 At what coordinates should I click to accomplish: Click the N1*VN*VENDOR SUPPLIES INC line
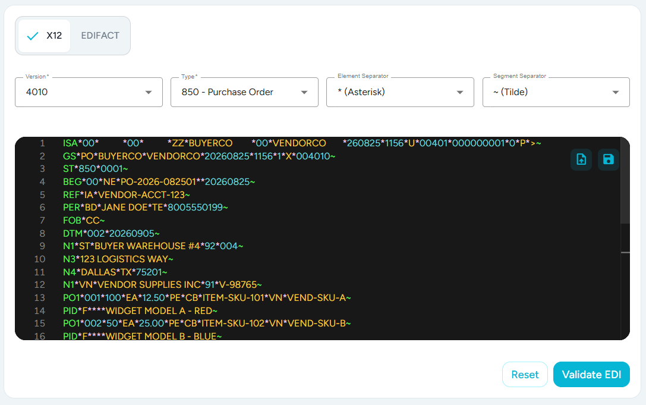162,285
